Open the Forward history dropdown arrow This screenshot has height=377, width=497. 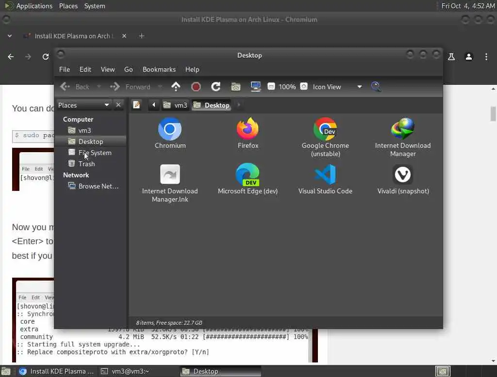click(160, 86)
